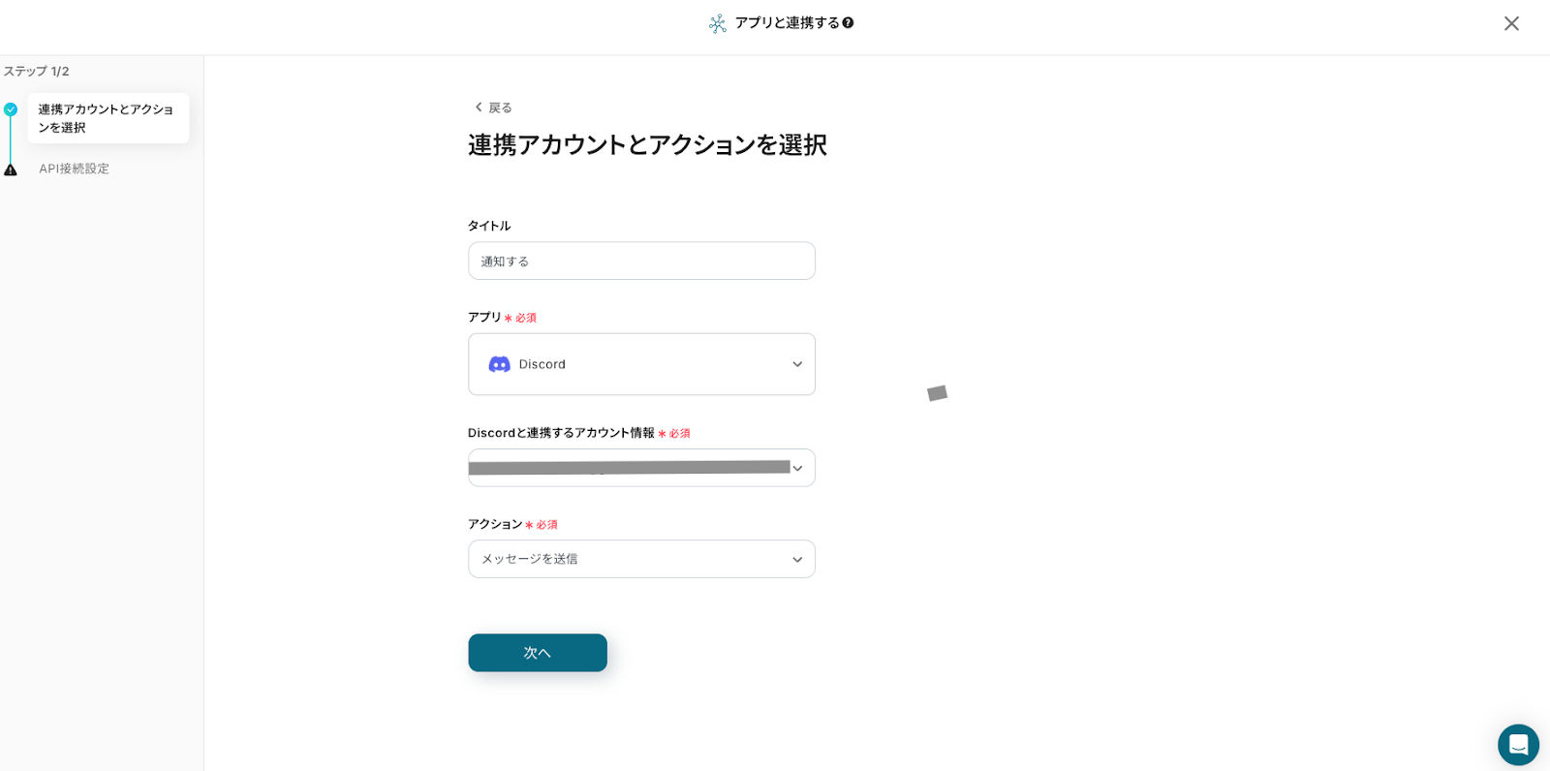Click the green checkmark step icon
Viewport: 1550px width, 771px height.
(11, 109)
